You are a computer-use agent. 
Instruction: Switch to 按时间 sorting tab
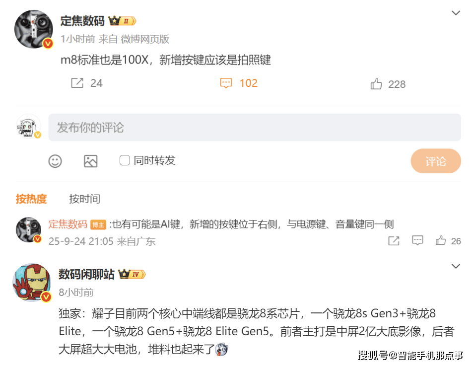[84, 199]
